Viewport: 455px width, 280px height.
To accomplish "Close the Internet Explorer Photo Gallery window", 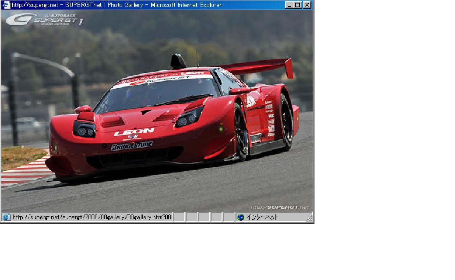I will 307,5.
